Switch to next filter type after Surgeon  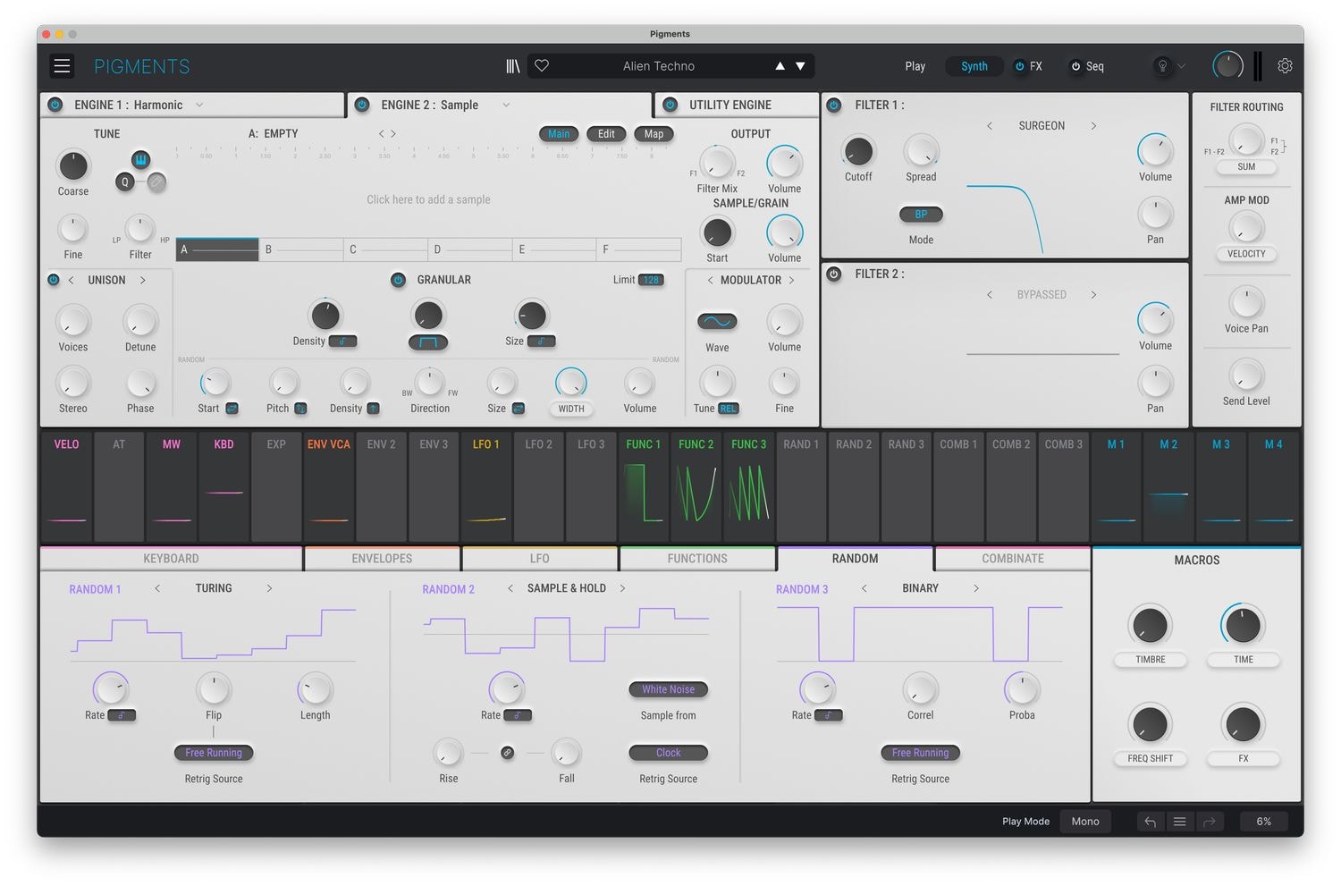coord(1093,126)
